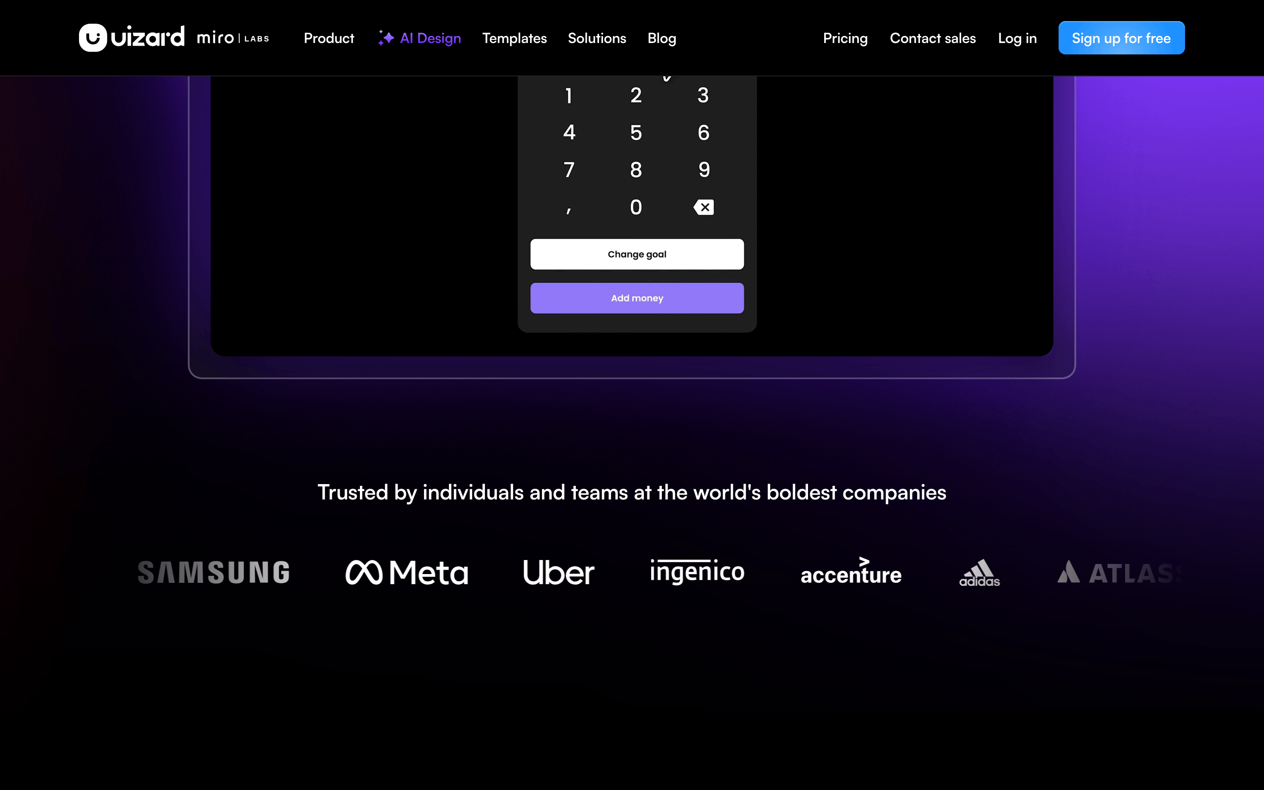Viewport: 1264px width, 790px height.
Task: Click the miro LABS logo
Action: (x=233, y=38)
